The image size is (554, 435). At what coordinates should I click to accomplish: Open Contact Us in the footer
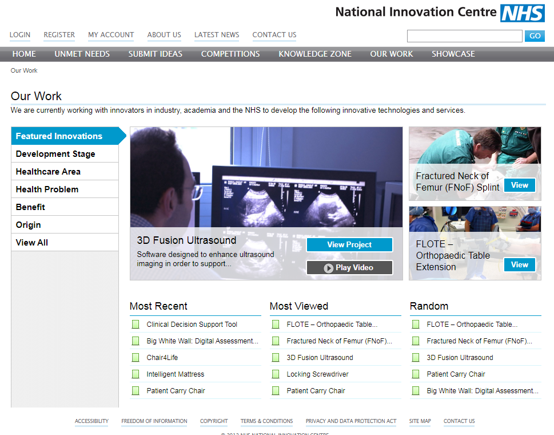pyautogui.click(x=459, y=421)
